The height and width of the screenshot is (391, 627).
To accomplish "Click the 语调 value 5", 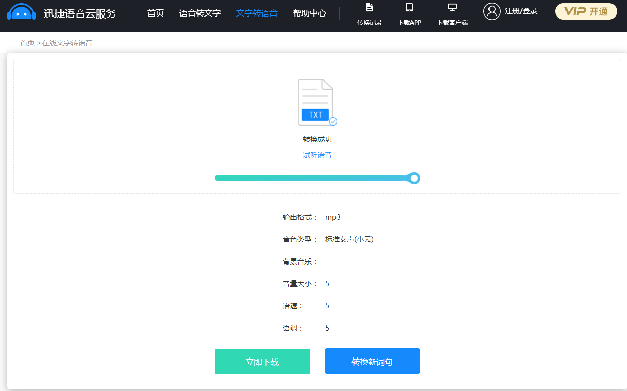I will tap(327, 328).
